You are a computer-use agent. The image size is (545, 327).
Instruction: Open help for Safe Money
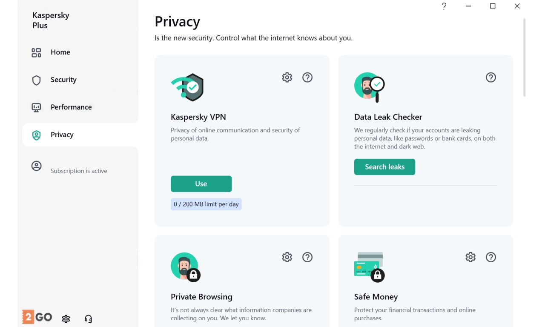491,257
